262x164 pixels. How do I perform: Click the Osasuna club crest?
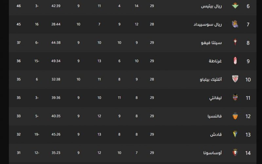pos(235,153)
